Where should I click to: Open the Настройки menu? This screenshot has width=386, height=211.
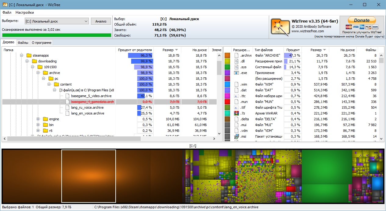(x=25, y=12)
